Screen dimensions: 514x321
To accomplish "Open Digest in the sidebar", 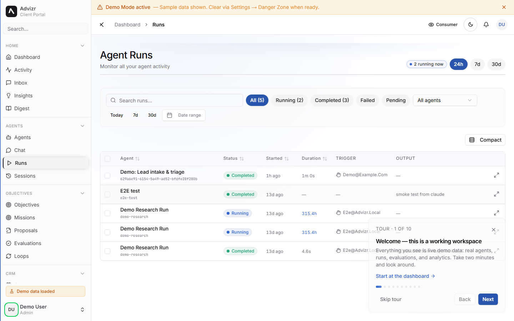I will [45, 108].
